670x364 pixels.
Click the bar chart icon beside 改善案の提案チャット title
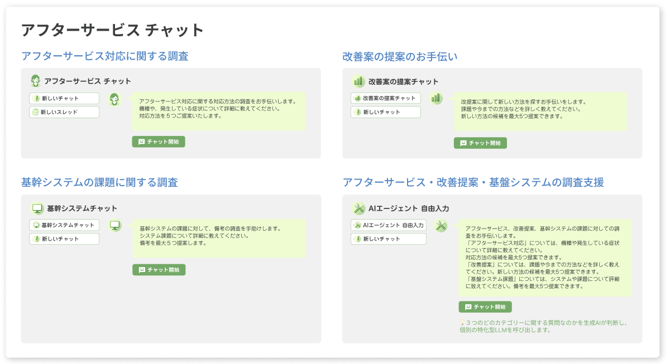[x=358, y=81]
